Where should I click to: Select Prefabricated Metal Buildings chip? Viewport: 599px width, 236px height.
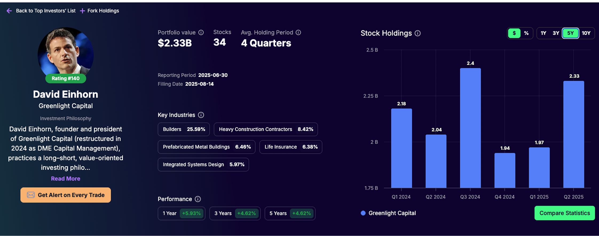click(207, 147)
